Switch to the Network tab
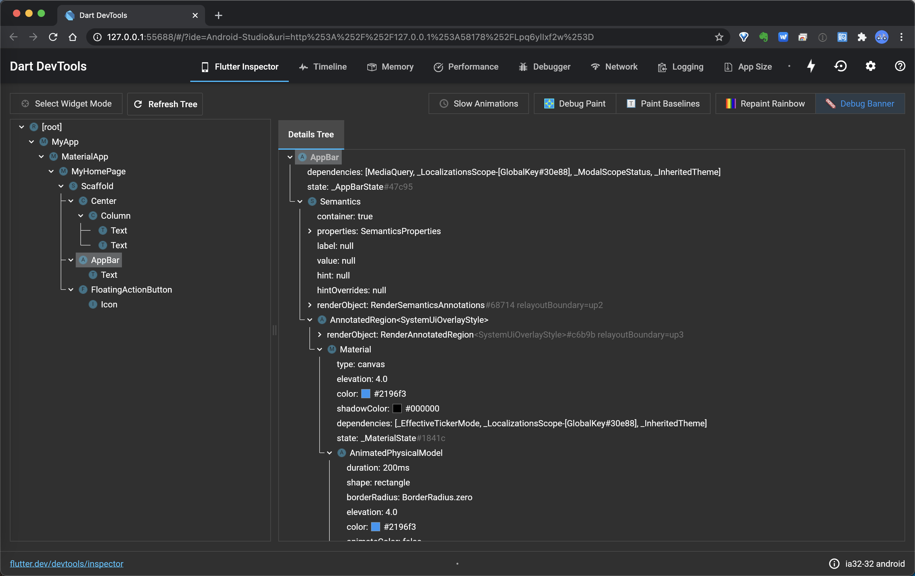 click(x=614, y=67)
